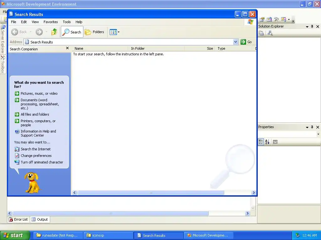
Task: Expand the Properties object selector combo box
Action: click(318, 134)
